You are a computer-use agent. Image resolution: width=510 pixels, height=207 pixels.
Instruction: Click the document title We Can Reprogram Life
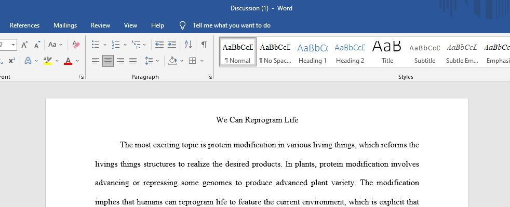tap(257, 120)
